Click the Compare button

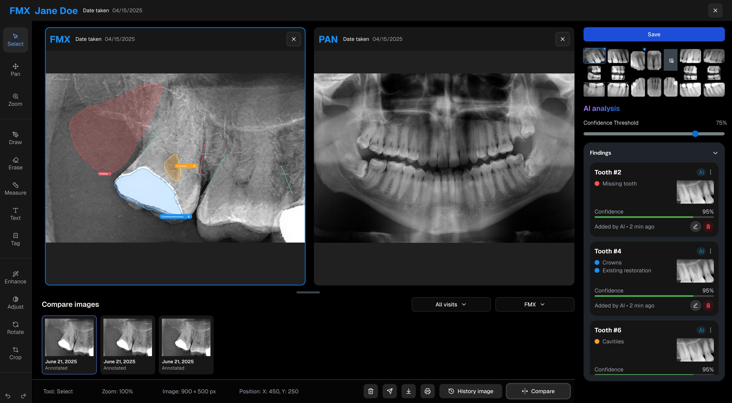pos(538,391)
